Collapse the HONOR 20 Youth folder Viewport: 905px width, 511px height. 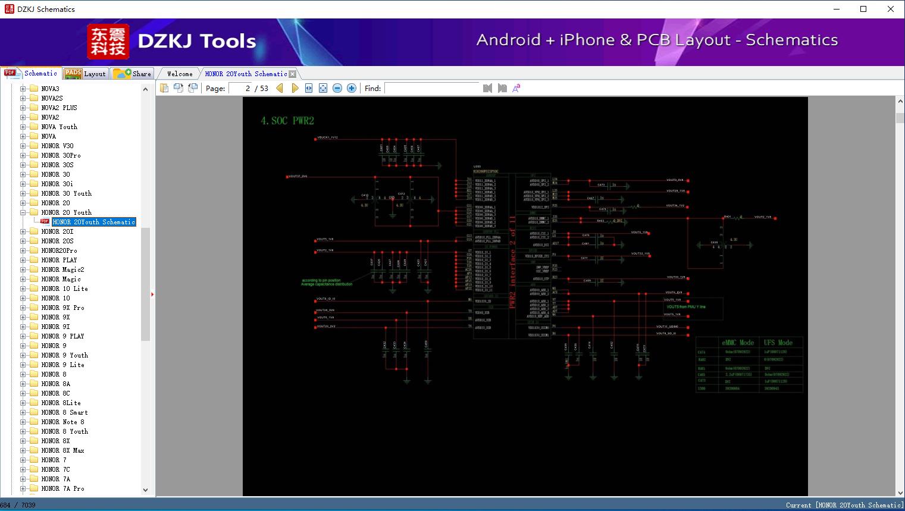23,212
